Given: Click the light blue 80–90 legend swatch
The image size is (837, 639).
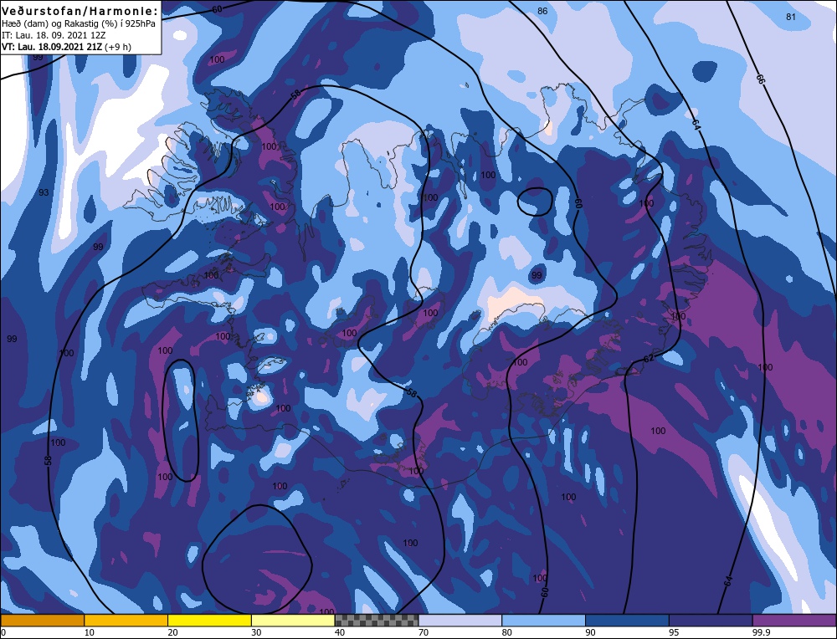Looking at the screenshot, I should pos(544,620).
